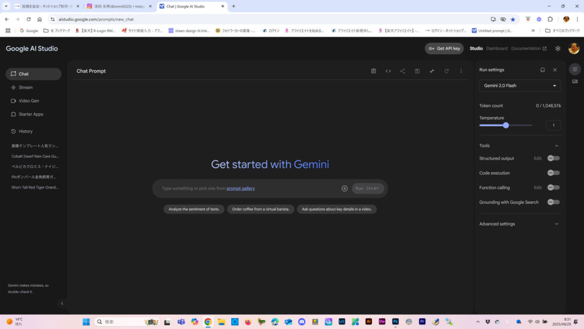Open the prompt gallery link
Image resolution: width=584 pixels, height=329 pixels.
(241, 188)
